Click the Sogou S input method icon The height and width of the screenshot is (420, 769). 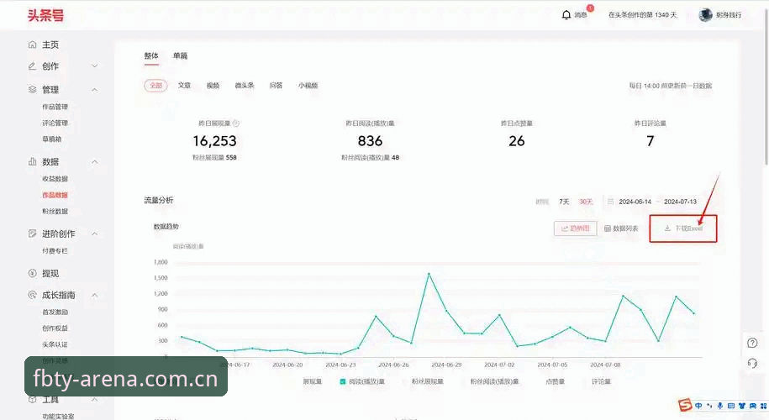[x=685, y=405]
